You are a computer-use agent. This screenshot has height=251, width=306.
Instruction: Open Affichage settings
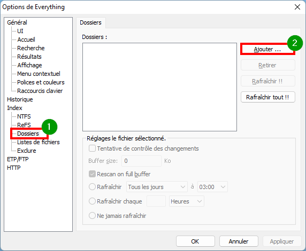(x=29, y=65)
